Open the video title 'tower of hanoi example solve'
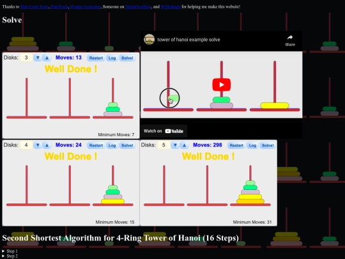345x259 pixels. pos(188,40)
